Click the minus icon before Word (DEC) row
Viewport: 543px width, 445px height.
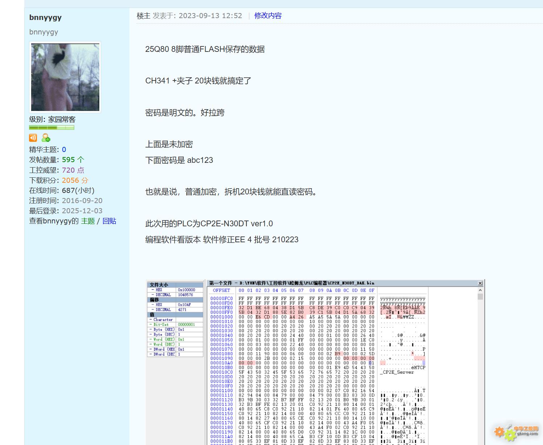(150, 344)
